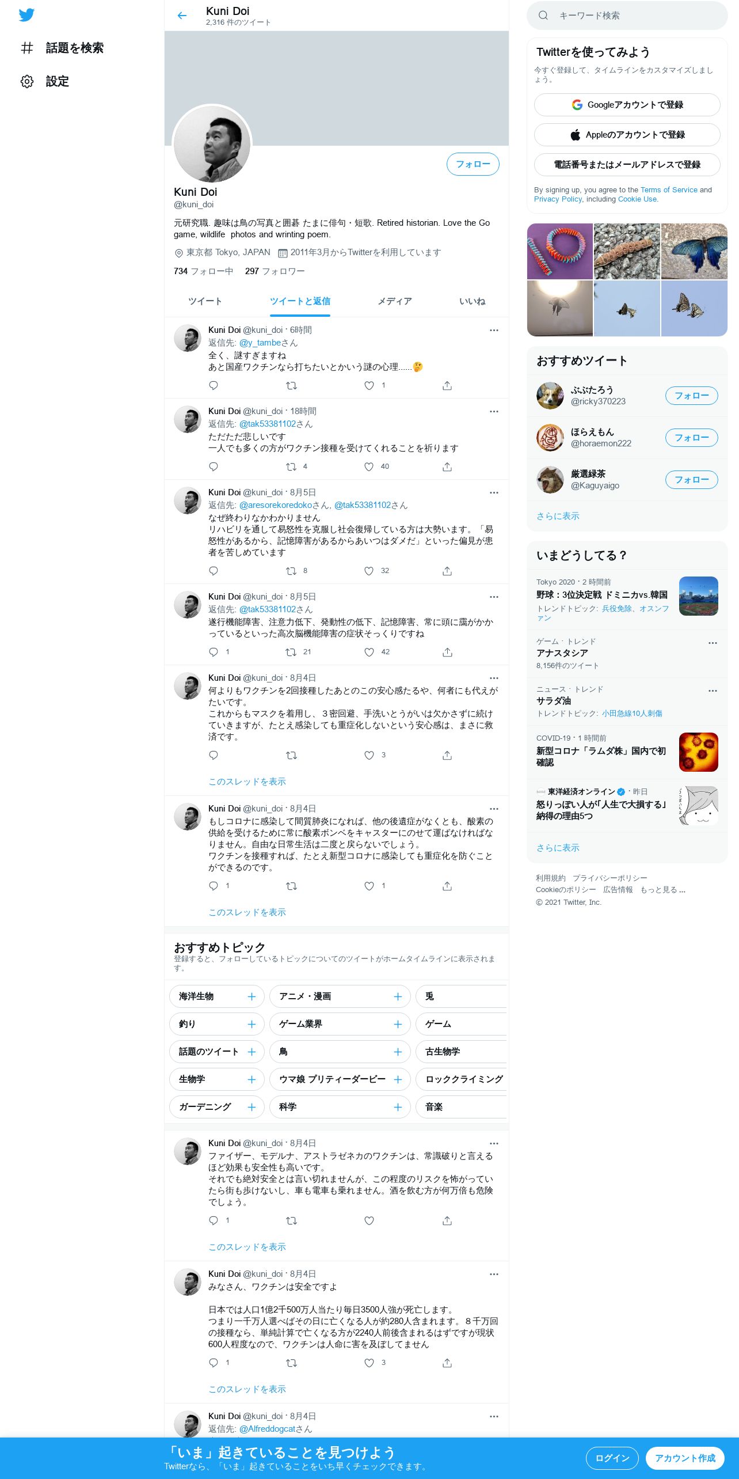739x1479 pixels.
Task: Share the 6時間 tweet
Action: tap(447, 385)
